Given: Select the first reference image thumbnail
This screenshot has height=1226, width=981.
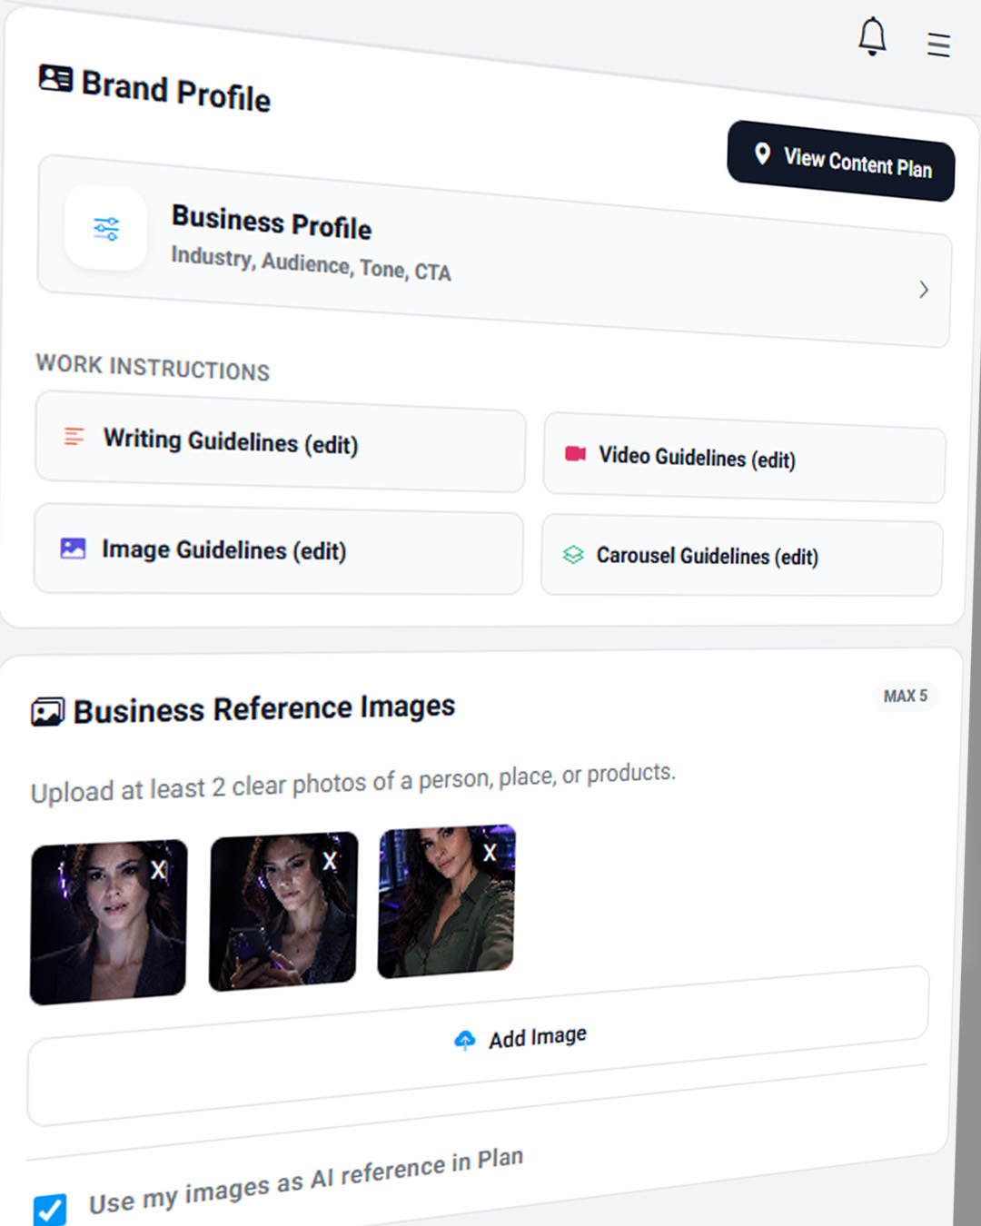Looking at the screenshot, I should coord(108,922).
